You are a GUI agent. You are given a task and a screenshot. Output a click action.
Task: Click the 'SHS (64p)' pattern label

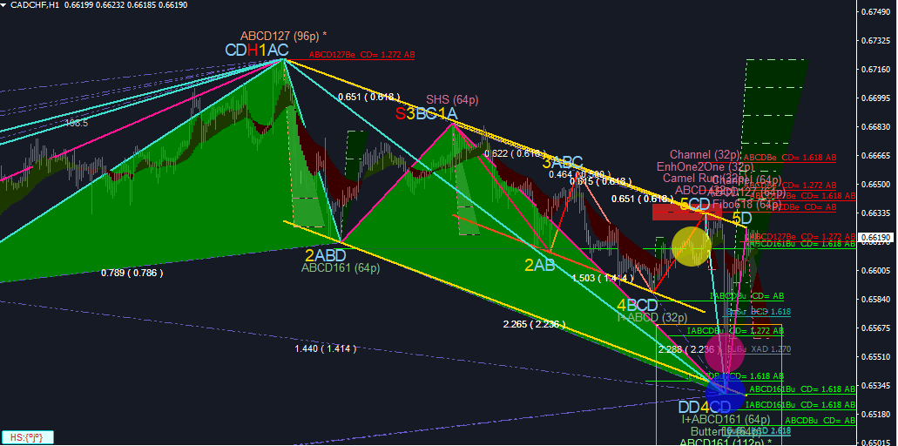[x=452, y=100]
